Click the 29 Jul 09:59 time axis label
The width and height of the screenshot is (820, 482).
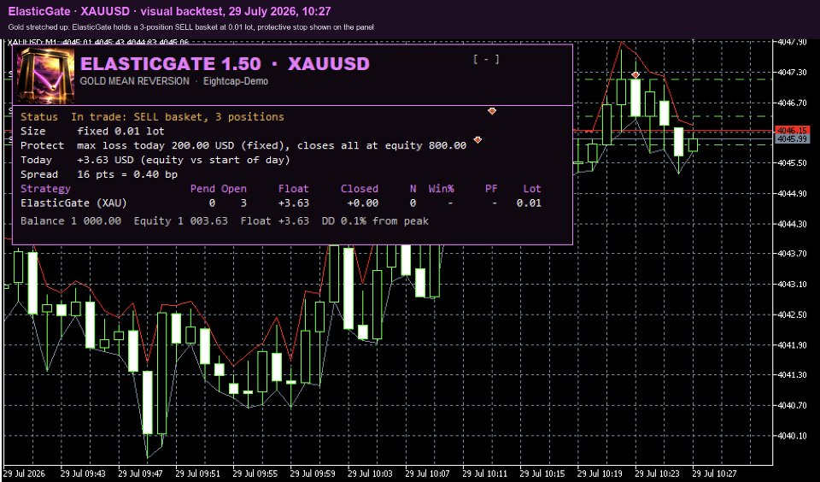point(313,473)
